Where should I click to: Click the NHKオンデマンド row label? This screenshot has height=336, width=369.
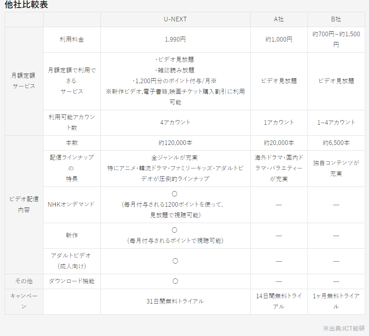72,205
